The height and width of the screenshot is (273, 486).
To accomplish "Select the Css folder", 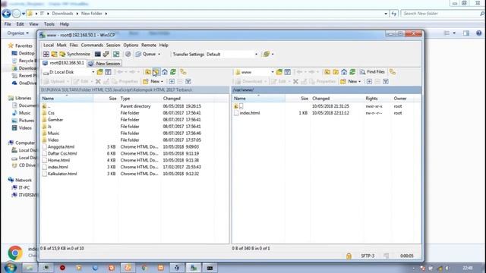I will pyautogui.click(x=51, y=113).
